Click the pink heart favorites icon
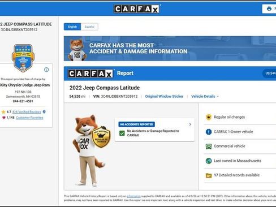The width and height of the screenshot is (276, 207). (x=4, y=118)
